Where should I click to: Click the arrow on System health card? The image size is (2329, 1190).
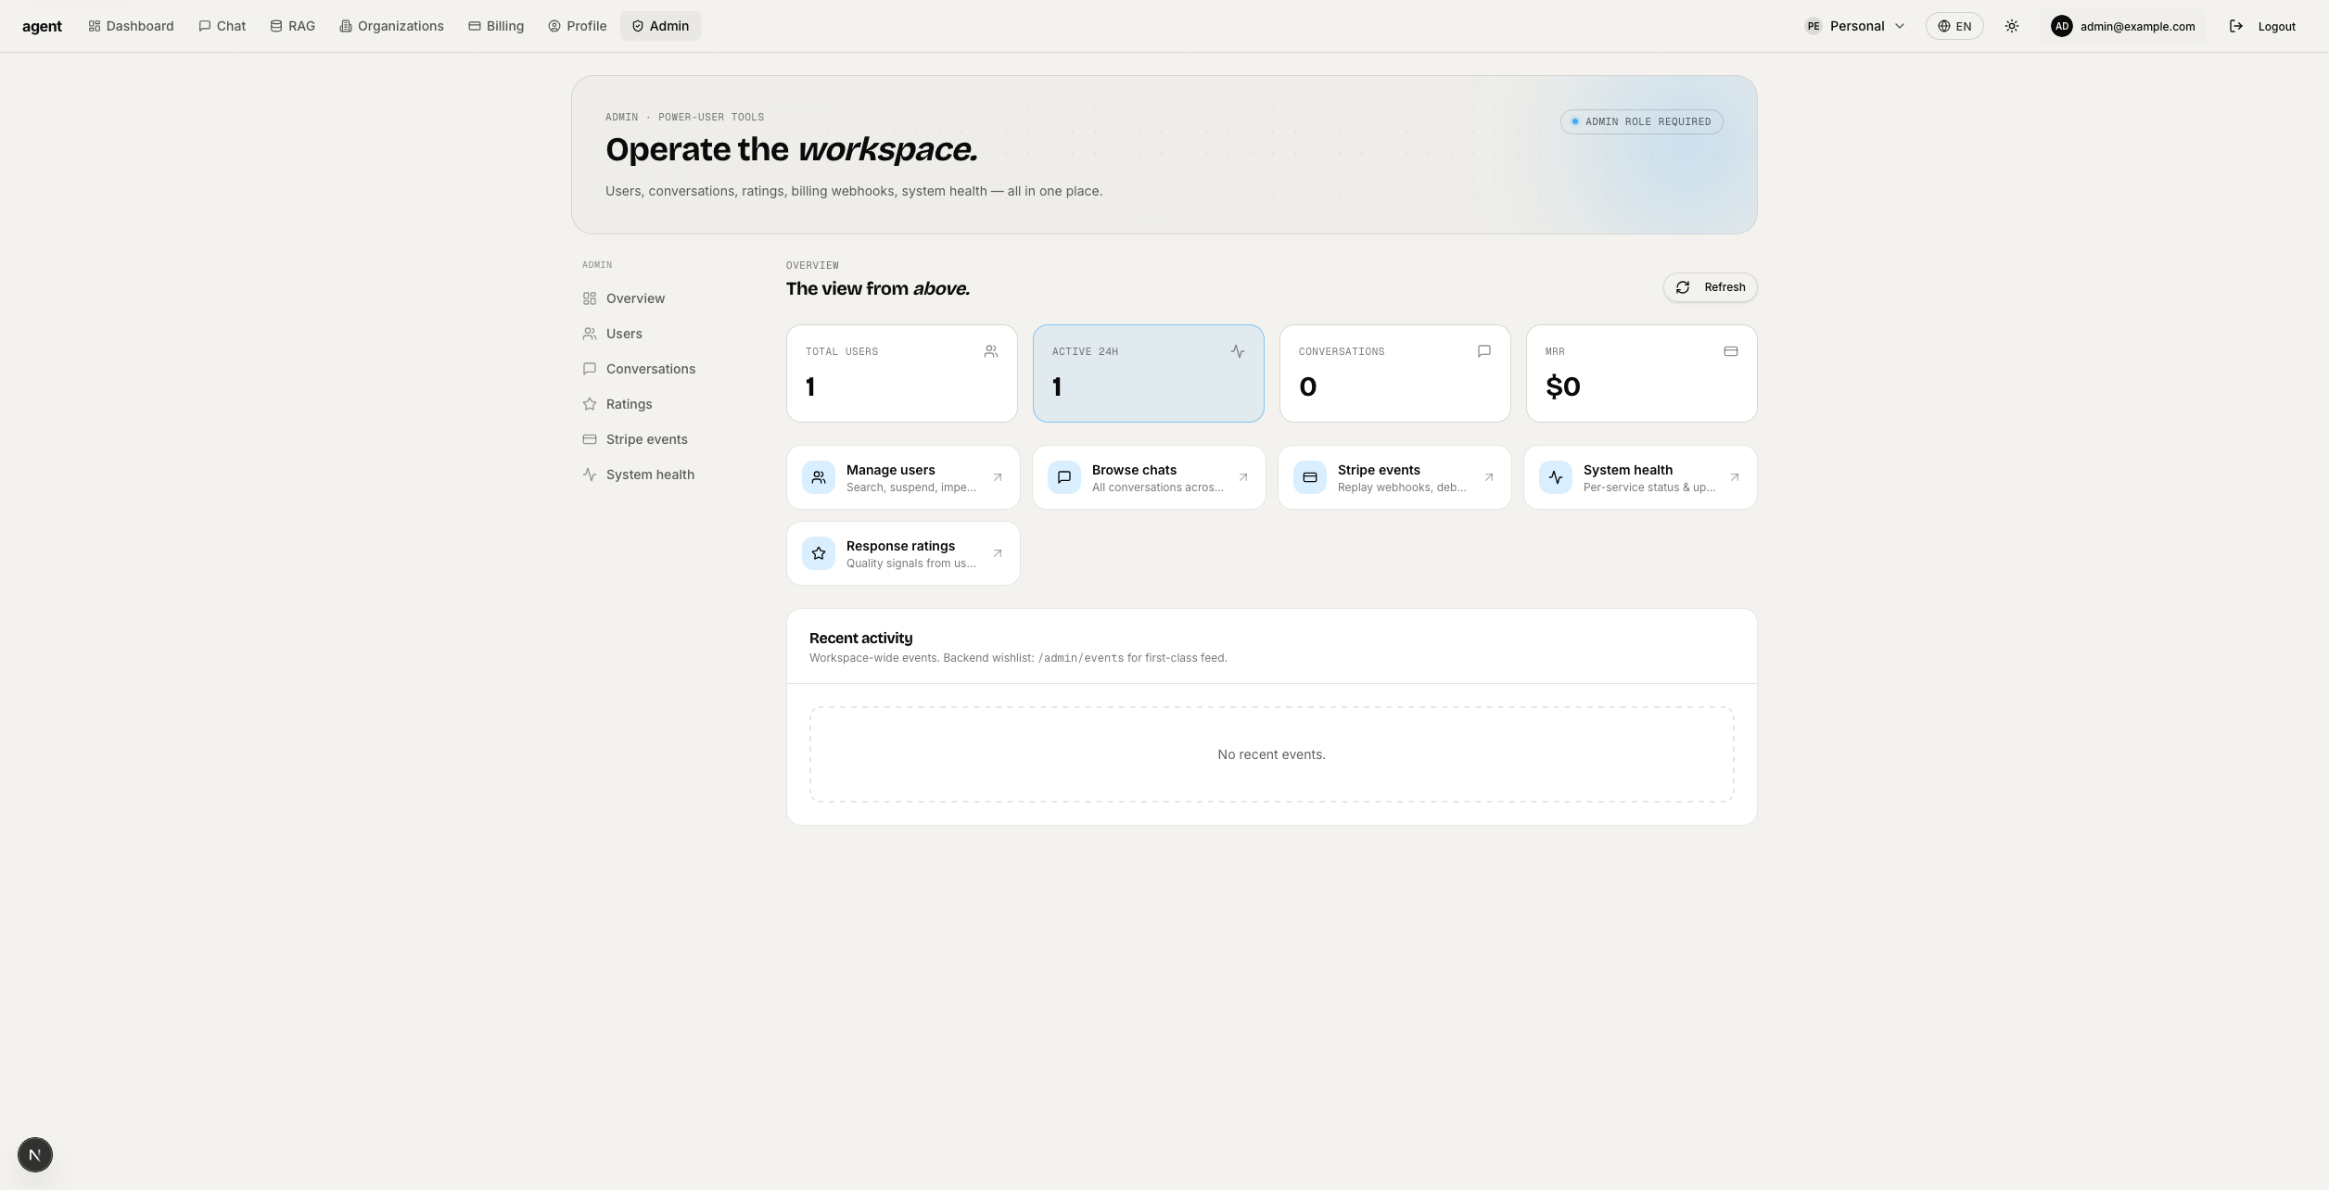tap(1735, 477)
